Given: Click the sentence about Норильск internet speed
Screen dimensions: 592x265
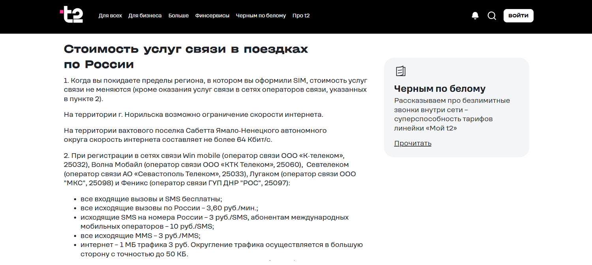Looking at the screenshot, I should 193,115.
